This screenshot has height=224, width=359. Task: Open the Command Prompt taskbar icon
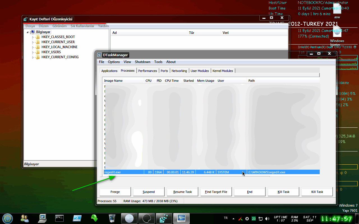pos(59,218)
